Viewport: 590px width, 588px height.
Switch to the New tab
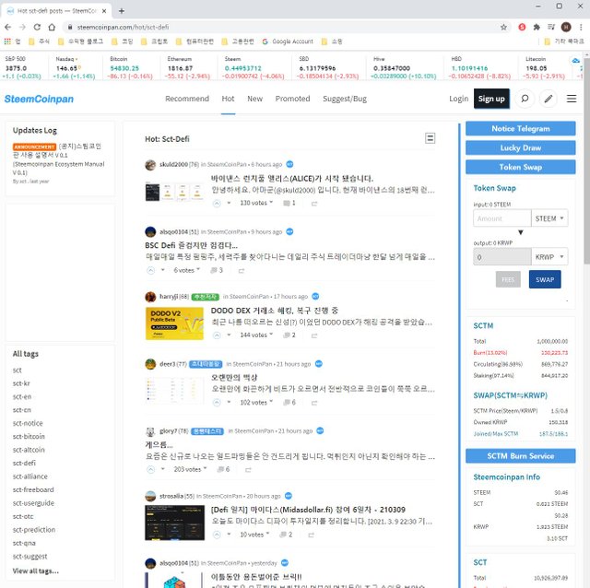pyautogui.click(x=254, y=99)
